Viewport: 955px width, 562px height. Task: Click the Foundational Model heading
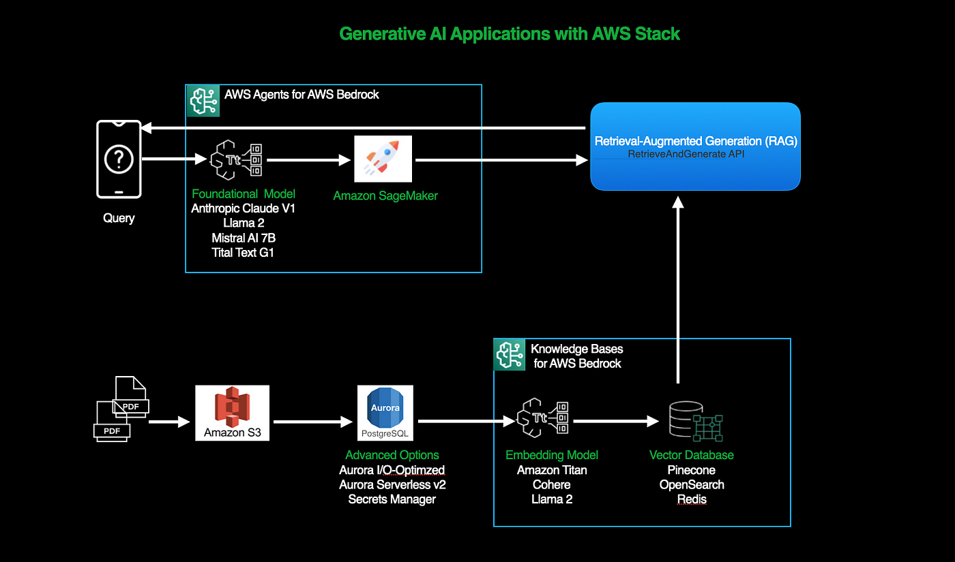[244, 194]
